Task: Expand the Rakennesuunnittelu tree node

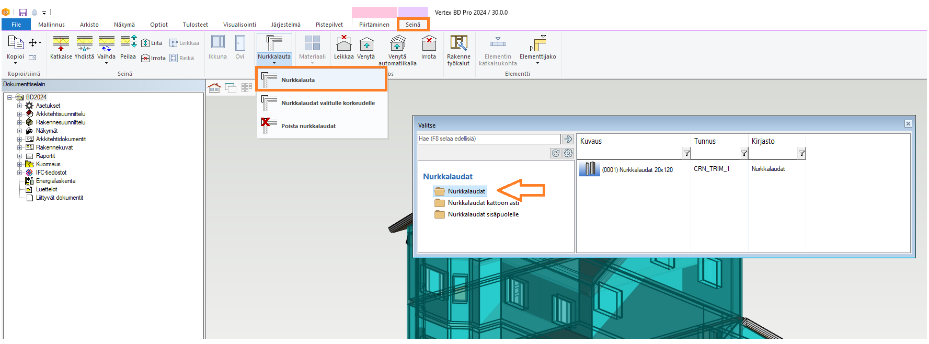Action: click(20, 122)
